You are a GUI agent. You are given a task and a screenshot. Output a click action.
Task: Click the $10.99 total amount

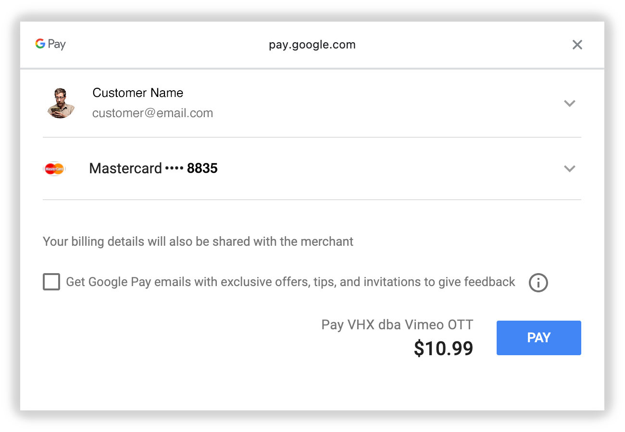coord(443,348)
